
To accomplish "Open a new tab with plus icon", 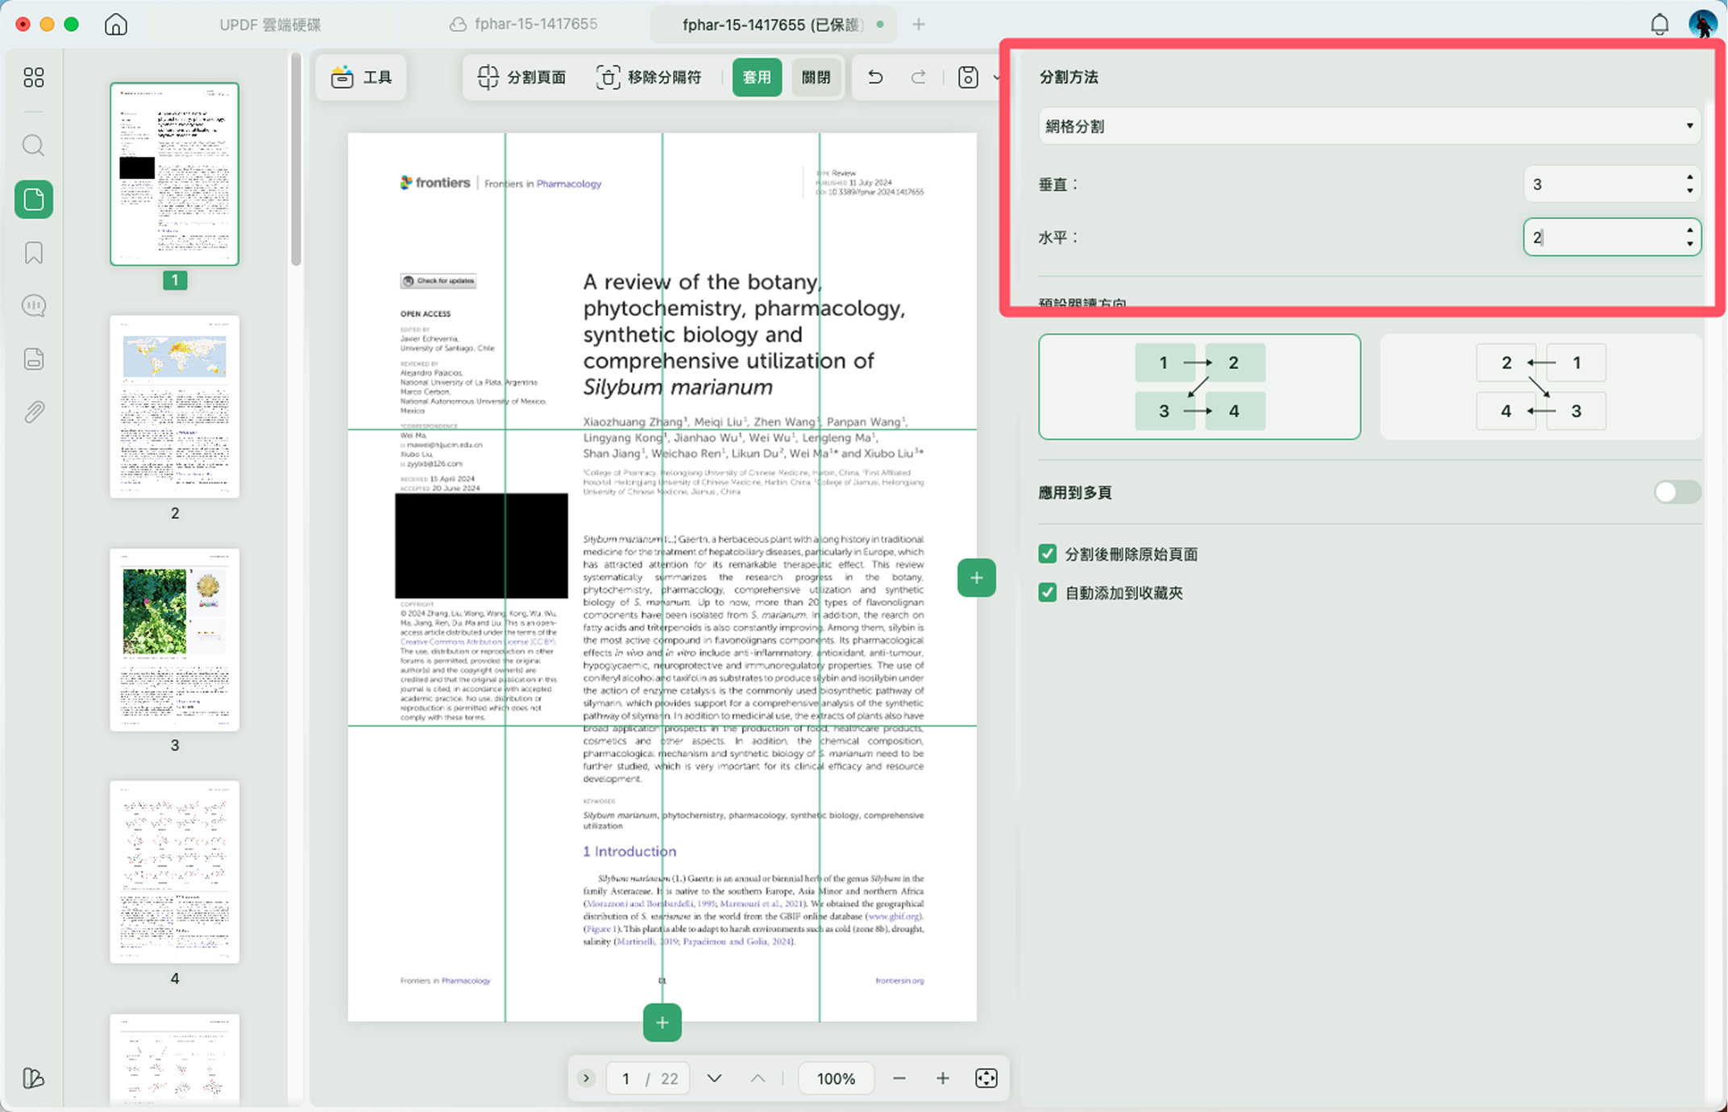I will pyautogui.click(x=919, y=24).
